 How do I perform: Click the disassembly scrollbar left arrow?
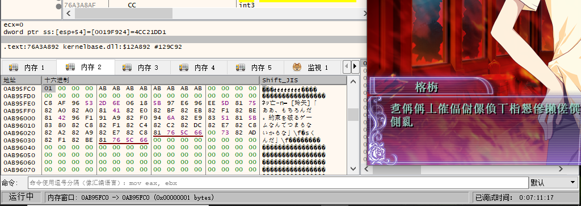tap(68, 13)
